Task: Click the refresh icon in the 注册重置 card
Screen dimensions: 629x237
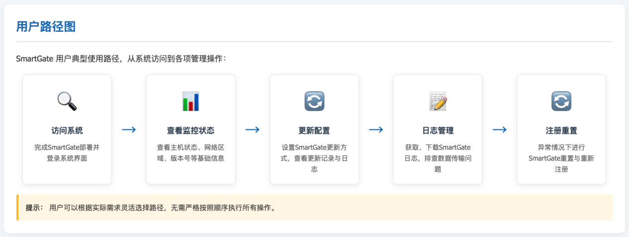Action: pyautogui.click(x=561, y=101)
